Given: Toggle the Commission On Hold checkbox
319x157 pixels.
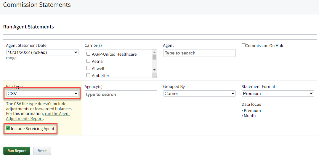Looking at the screenshot, I should (x=243, y=45).
